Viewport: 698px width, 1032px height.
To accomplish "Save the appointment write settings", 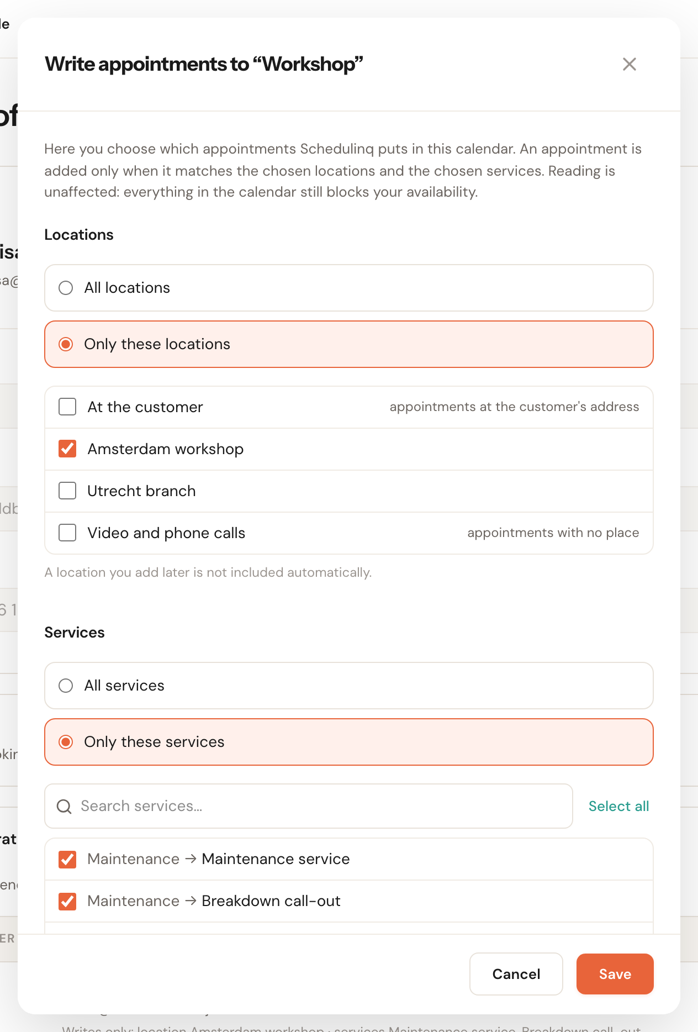I will pos(615,974).
